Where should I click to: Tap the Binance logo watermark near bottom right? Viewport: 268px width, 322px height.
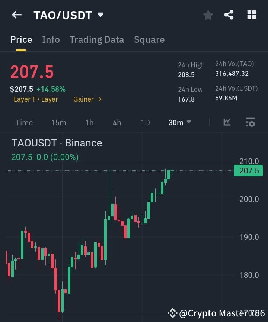pos(172,313)
